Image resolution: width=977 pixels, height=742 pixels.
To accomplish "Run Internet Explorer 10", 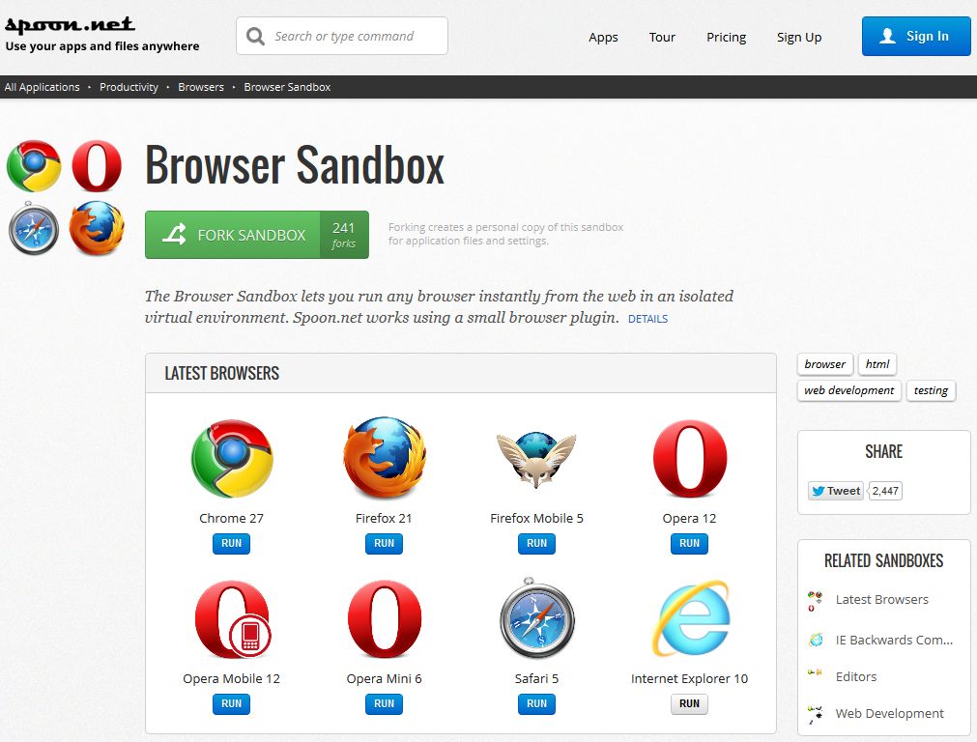I will pos(689,704).
